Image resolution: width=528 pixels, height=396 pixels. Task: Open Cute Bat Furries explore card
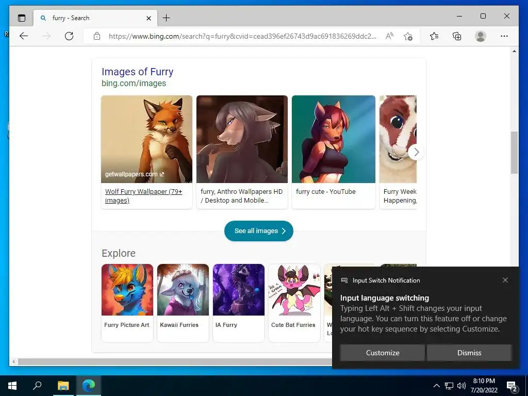(294, 303)
